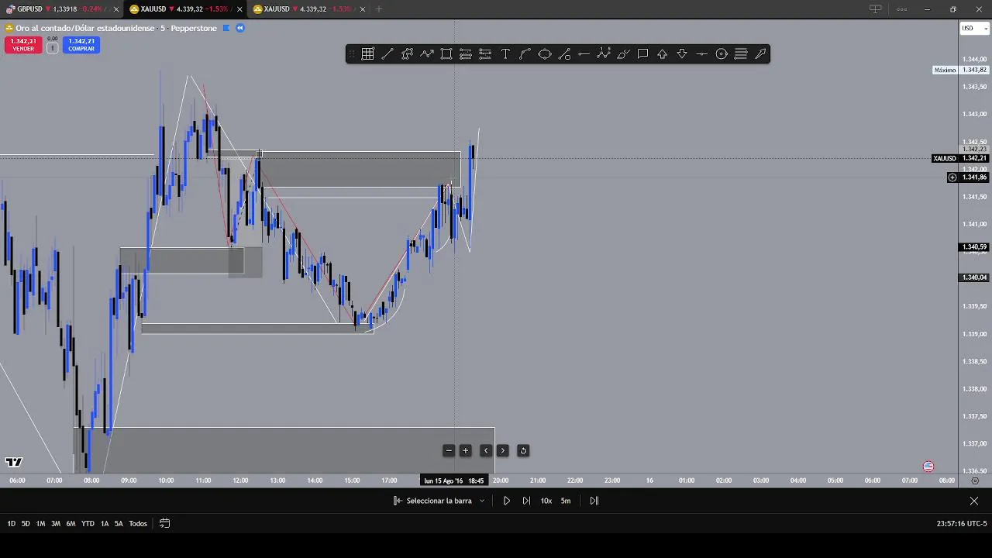This screenshot has width=992, height=558.
Task: Jump replay to real-time
Action: 594,501
